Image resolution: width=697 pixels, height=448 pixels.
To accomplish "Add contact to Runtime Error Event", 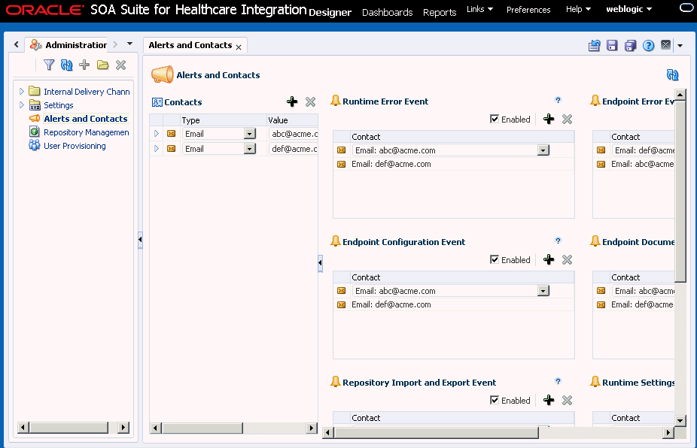I will pyautogui.click(x=549, y=119).
